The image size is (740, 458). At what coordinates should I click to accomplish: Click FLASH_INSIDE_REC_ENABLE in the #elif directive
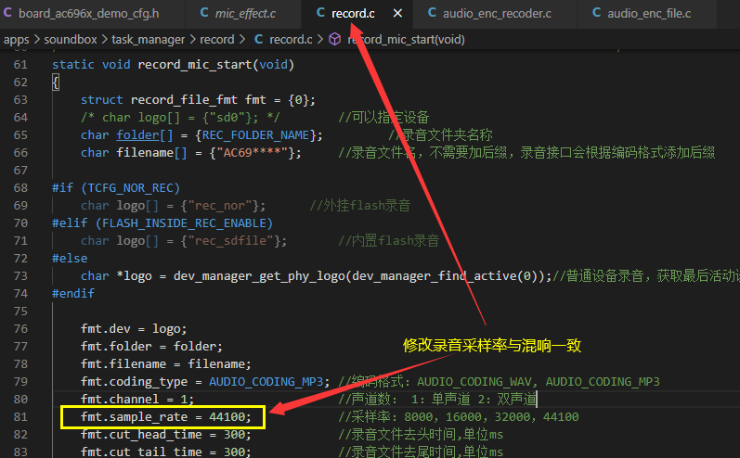tap(184, 223)
